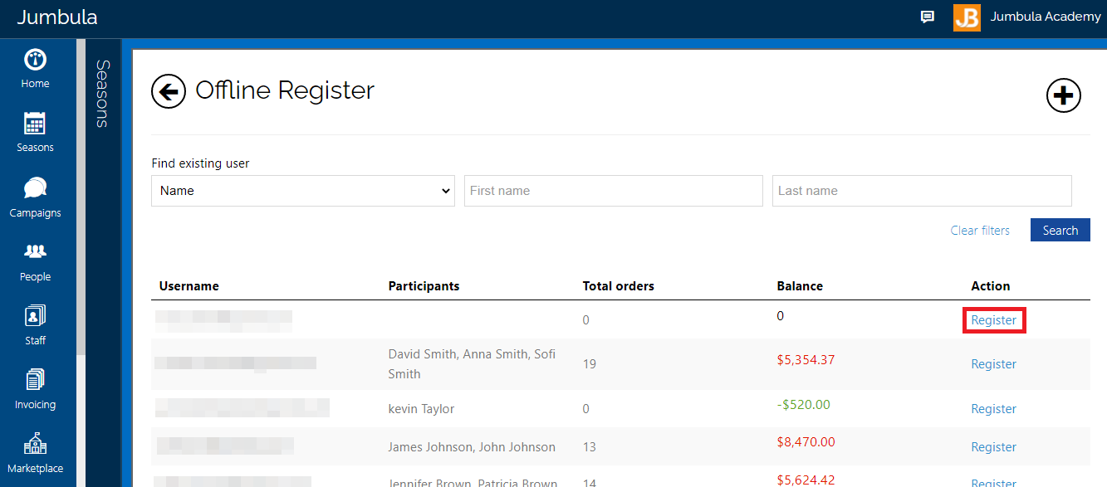
Task: Click Register for James Johnson row
Action: tap(994, 447)
